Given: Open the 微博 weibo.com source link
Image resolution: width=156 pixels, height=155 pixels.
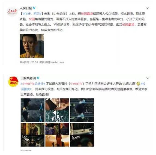Looking at the screenshot, I should [55, 62].
